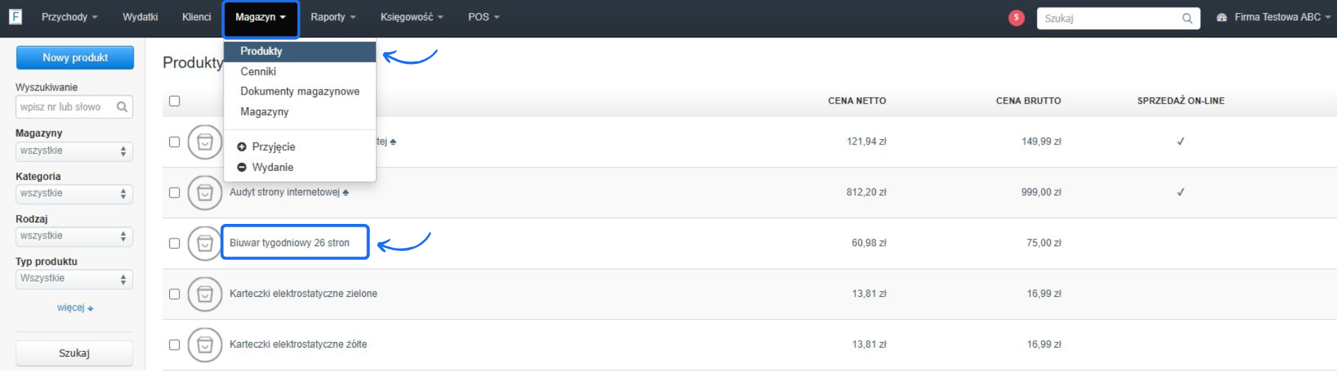This screenshot has width=1337, height=372.
Task: Check the Audyt strony internetowej row
Action: 175,193
